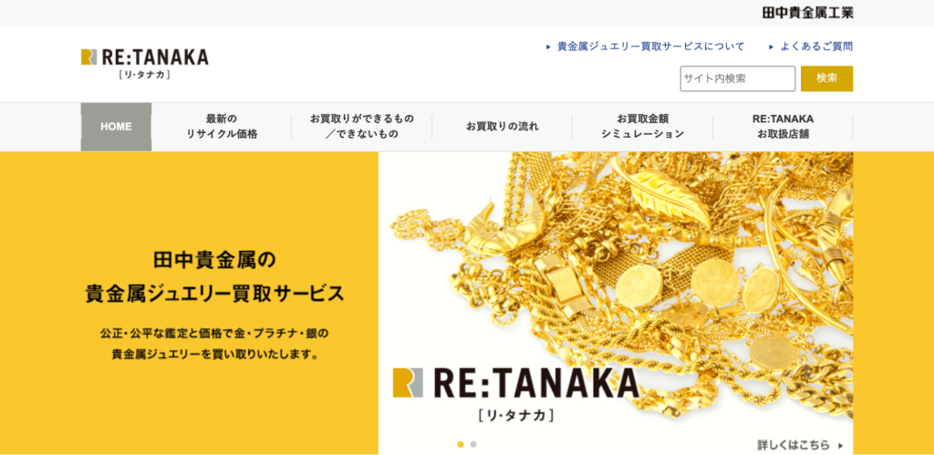Image resolution: width=934 pixels, height=455 pixels.
Task: Open RE:TANAKAお取扱店舗 menu item
Action: [783, 127]
